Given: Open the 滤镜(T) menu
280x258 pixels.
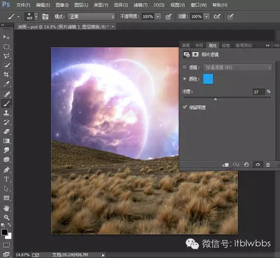Looking at the screenshot, I should click(140, 5).
